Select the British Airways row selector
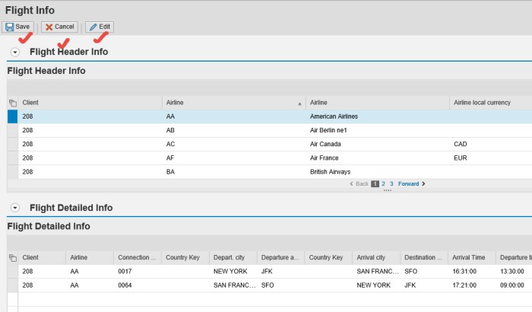 pyautogui.click(x=12, y=171)
